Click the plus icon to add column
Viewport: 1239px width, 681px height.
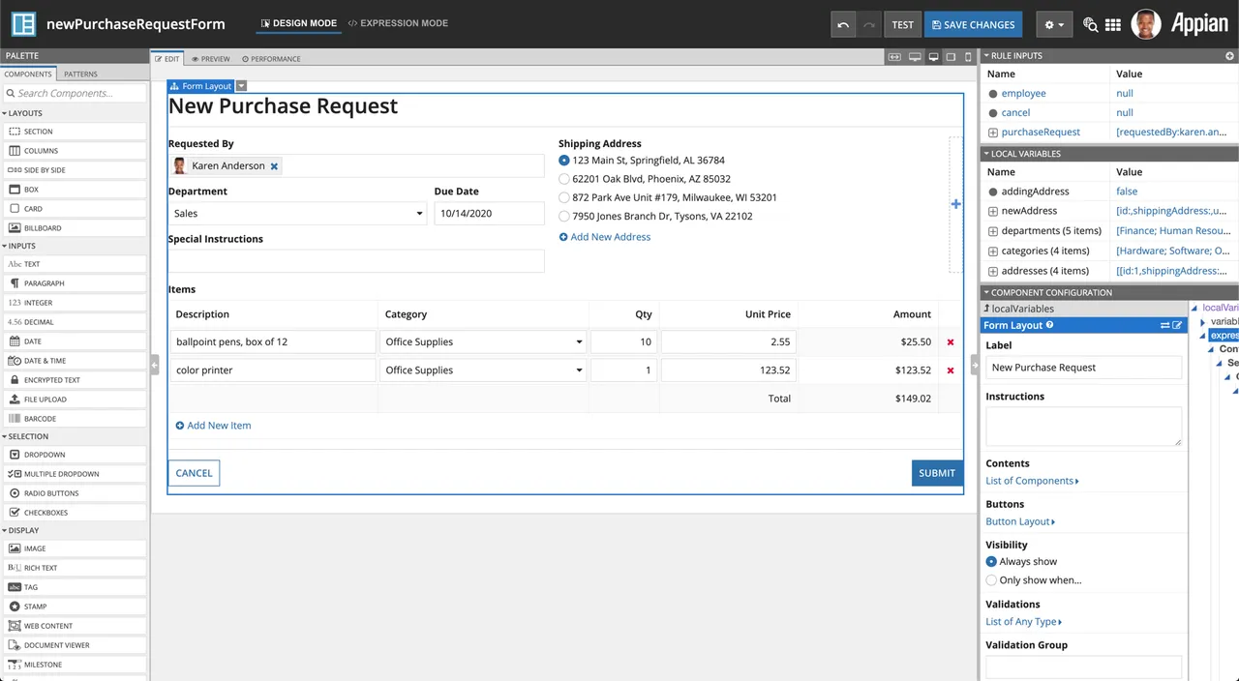click(x=955, y=204)
